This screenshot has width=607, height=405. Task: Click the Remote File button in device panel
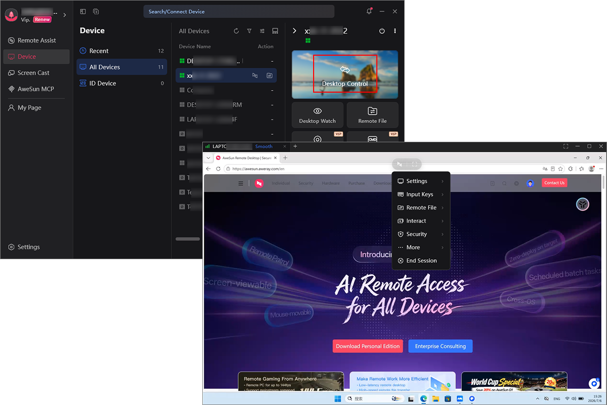372,115
